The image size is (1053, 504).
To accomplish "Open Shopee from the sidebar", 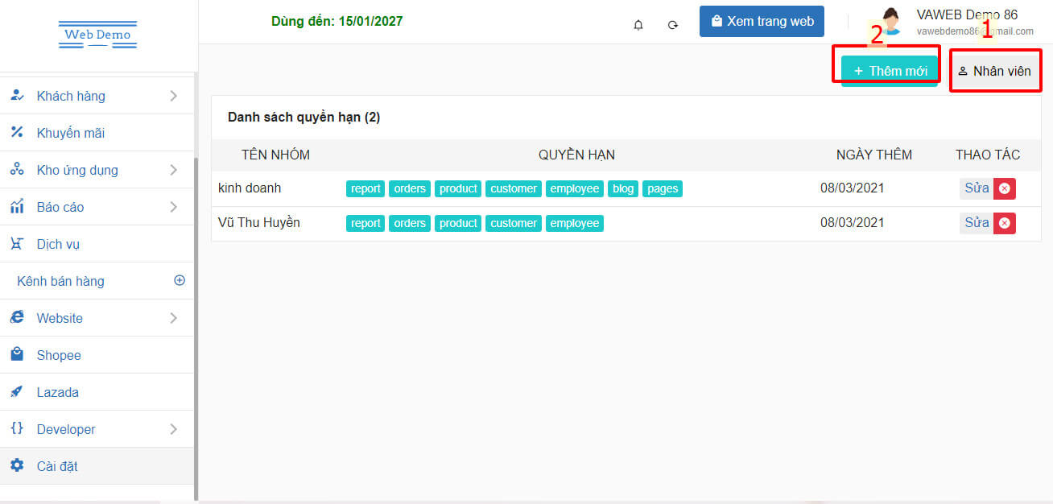I will pos(59,355).
